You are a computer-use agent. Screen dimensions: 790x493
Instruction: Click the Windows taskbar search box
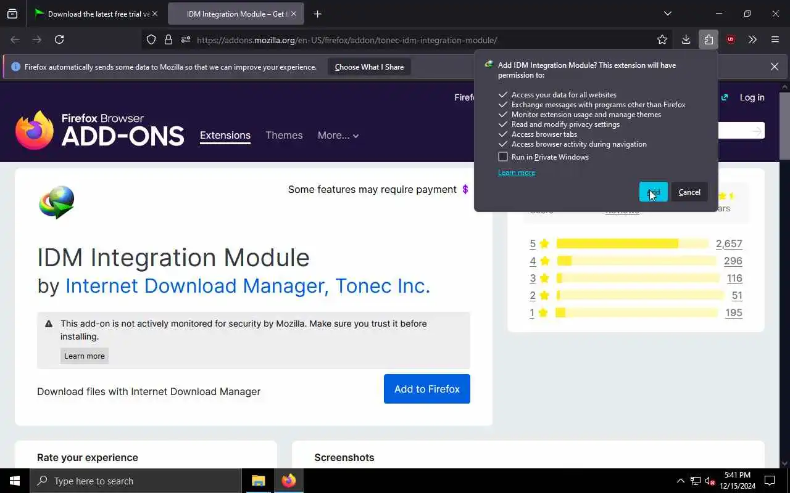click(136, 481)
